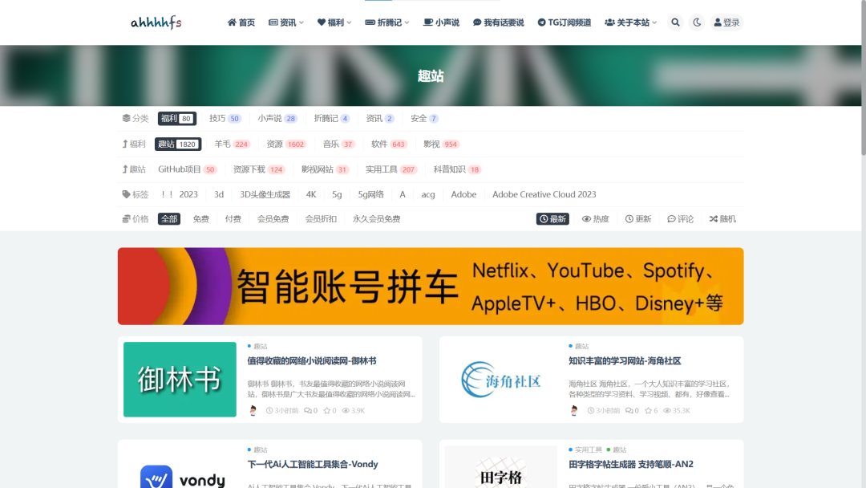Select the acg tag
The height and width of the screenshot is (488, 866).
(428, 194)
